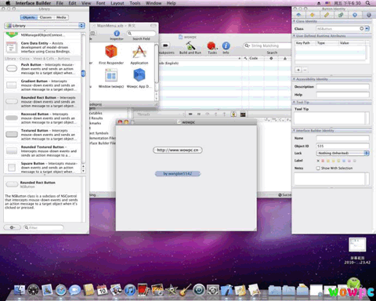Viewport: 376px width, 301px height.
Task: Click the Name field in Identity
Action: pos(343,138)
